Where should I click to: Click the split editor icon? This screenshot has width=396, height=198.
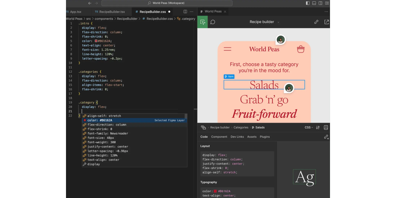click(x=185, y=12)
